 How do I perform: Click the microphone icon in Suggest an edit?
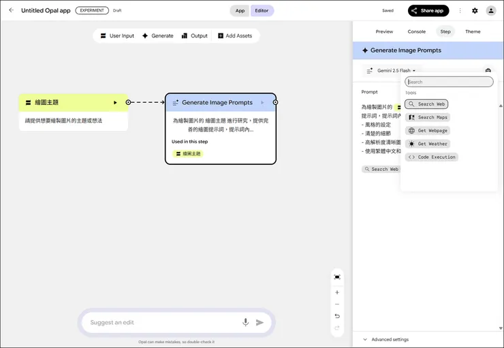[246, 322]
